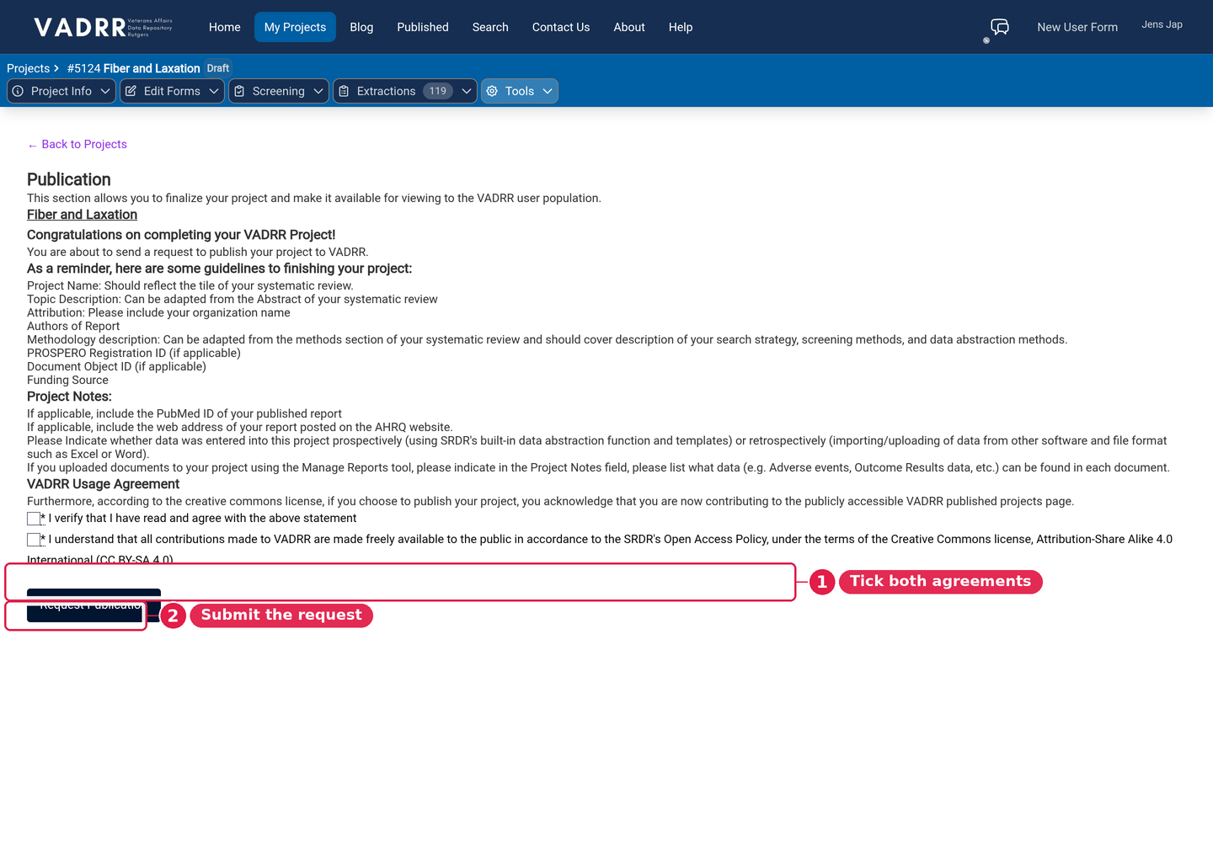Click the Projects breadcrumb link
The height and width of the screenshot is (842, 1213).
(x=28, y=68)
